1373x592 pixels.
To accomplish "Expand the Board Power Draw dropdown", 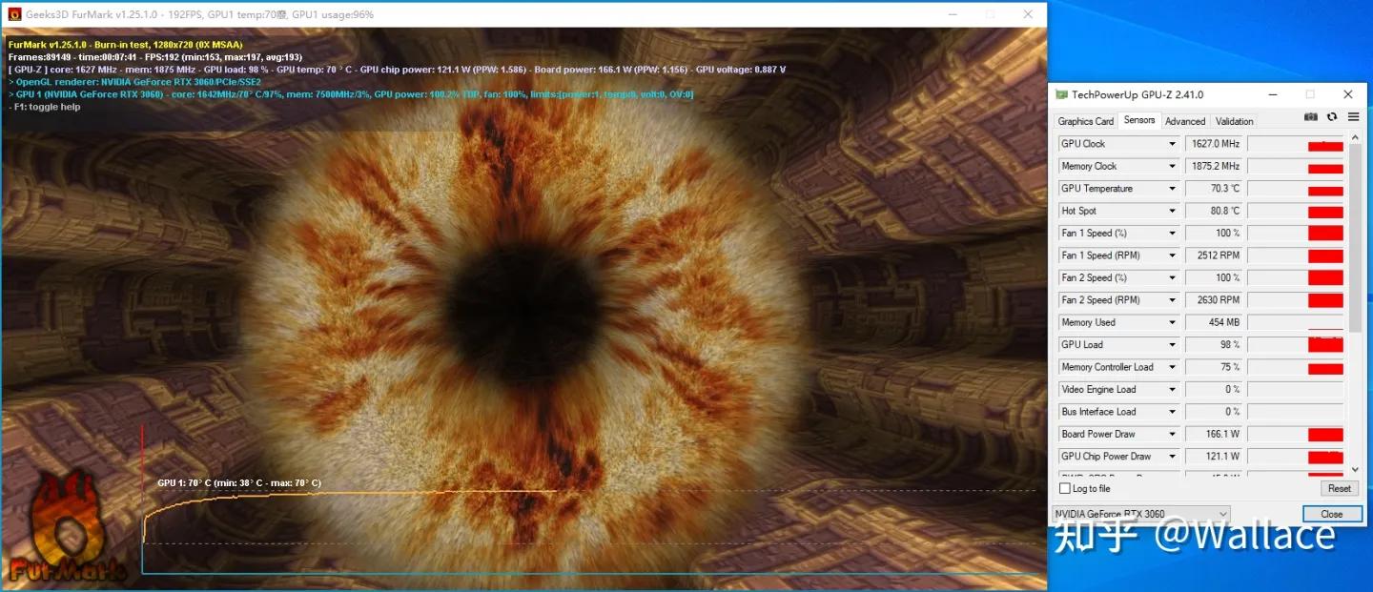I will tap(1172, 435).
